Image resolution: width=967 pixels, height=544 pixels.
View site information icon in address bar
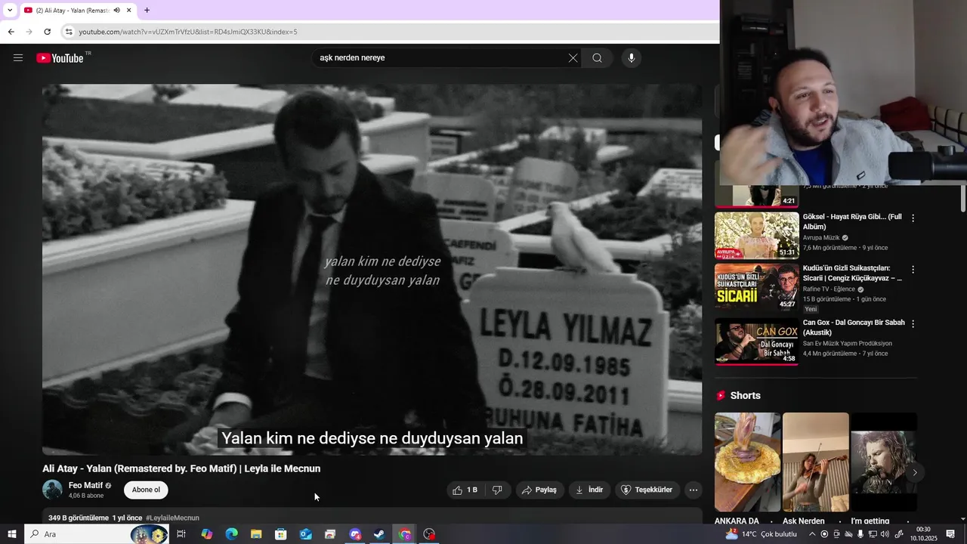pyautogui.click(x=69, y=32)
